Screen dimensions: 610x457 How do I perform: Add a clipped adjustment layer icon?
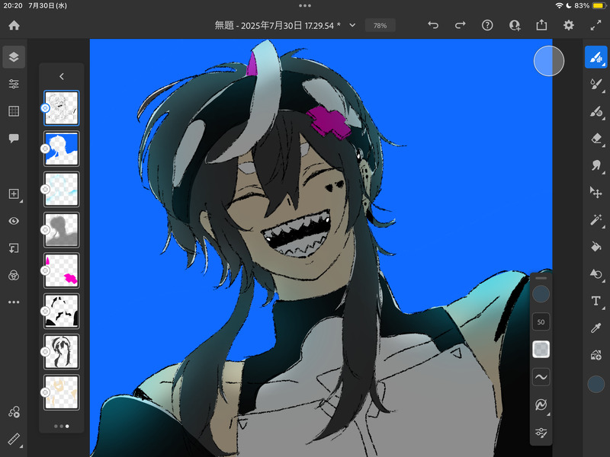14,248
